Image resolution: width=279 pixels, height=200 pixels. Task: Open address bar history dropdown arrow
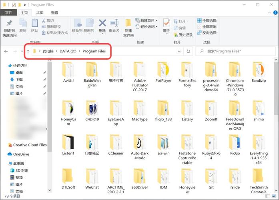point(180,51)
